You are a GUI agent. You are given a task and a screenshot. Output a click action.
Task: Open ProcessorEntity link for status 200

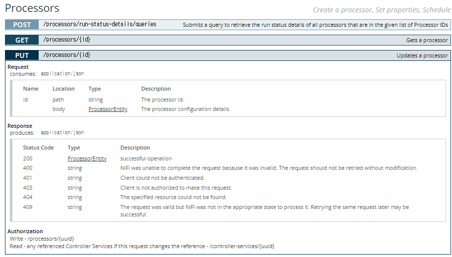click(x=87, y=158)
